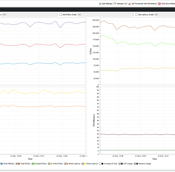This screenshot has width=175, height=172.
Task: Check the Average IO Size checkbox
Action: 100,164
